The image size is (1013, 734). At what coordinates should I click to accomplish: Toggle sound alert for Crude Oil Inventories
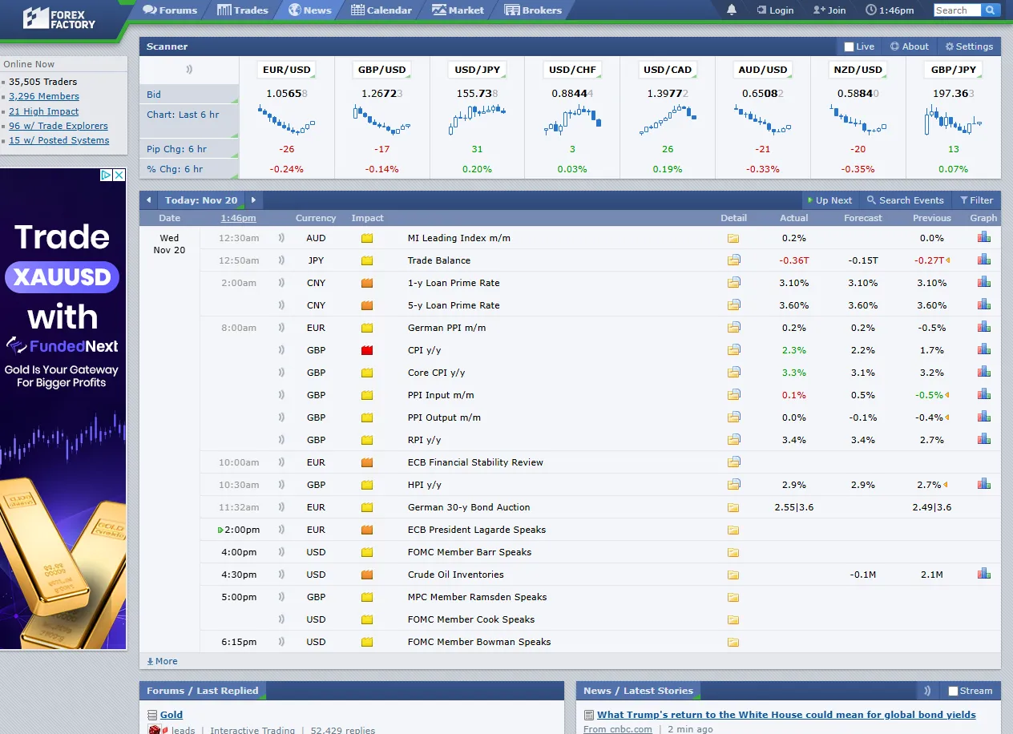point(281,575)
